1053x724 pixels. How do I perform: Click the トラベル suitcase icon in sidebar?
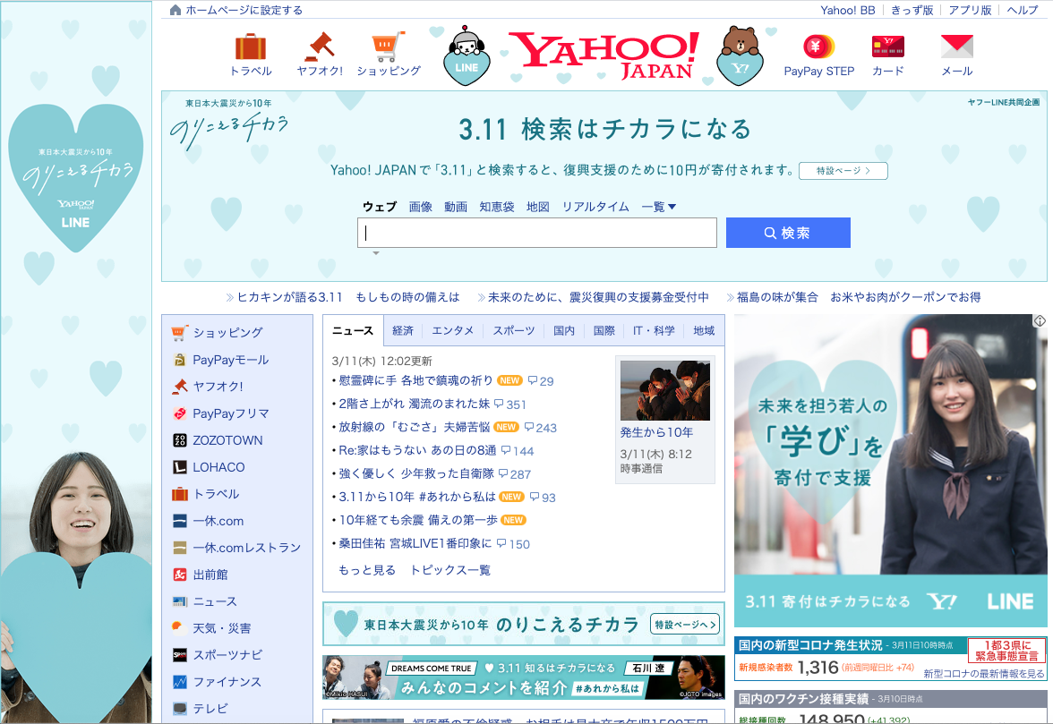(179, 494)
